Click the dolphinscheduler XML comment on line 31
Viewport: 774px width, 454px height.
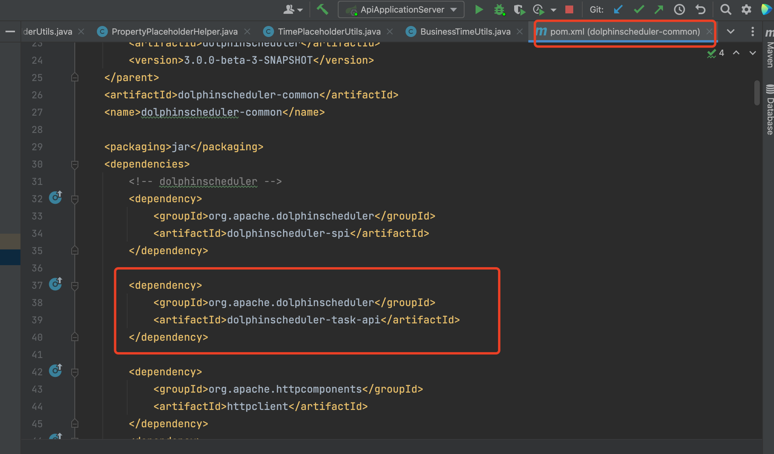point(205,181)
